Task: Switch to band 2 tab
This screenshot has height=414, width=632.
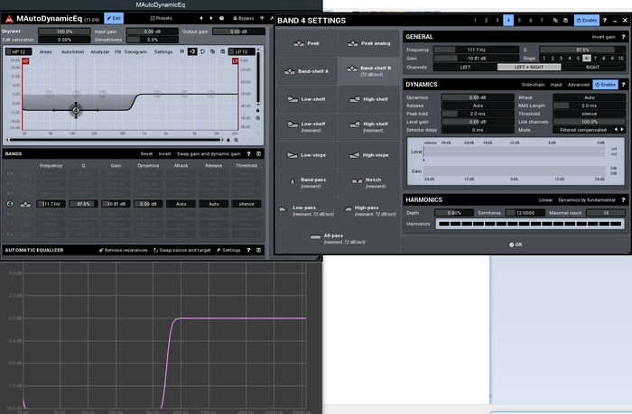Action: pyautogui.click(x=486, y=20)
